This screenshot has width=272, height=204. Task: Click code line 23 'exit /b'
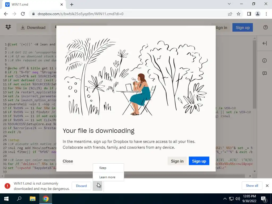14,132
